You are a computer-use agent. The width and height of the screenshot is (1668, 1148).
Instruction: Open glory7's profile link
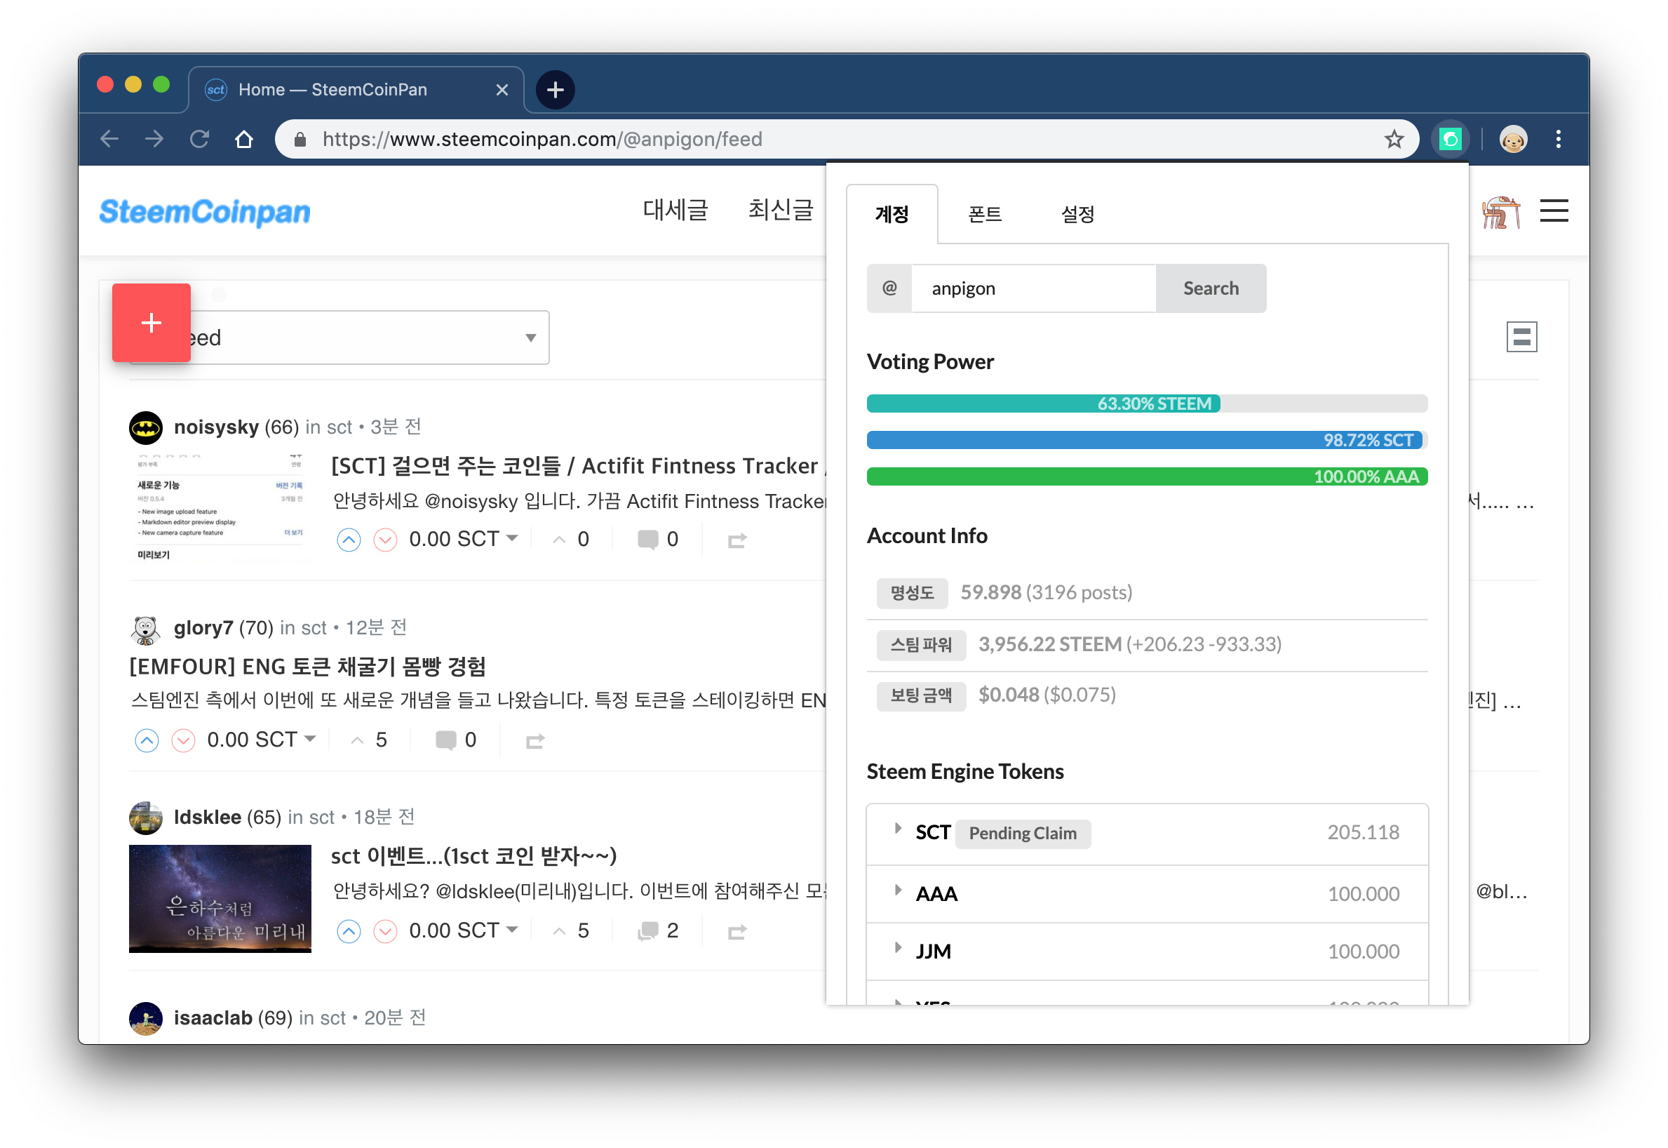click(x=203, y=628)
